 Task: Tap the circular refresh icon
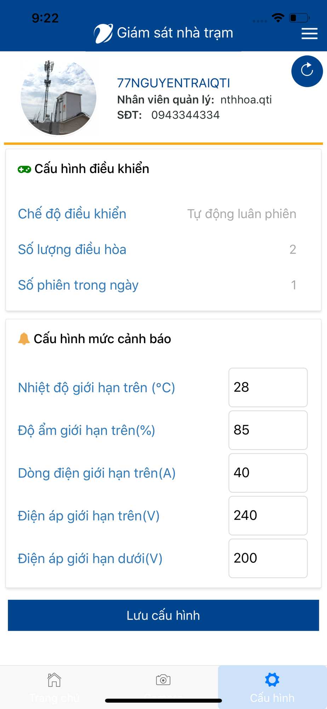point(307,71)
